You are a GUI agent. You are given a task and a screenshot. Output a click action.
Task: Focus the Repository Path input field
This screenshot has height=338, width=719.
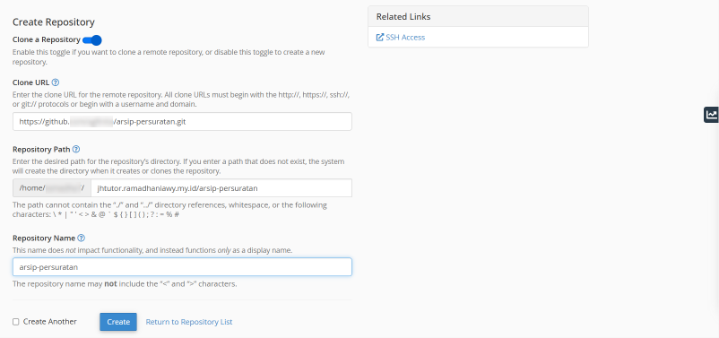221,188
